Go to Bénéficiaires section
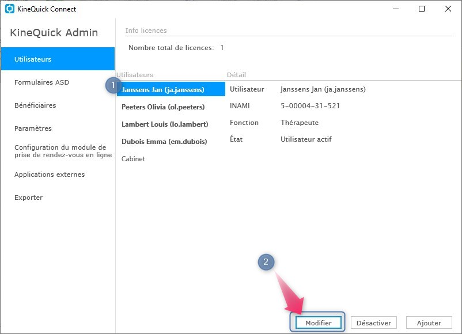462x334 pixels. 35,105
